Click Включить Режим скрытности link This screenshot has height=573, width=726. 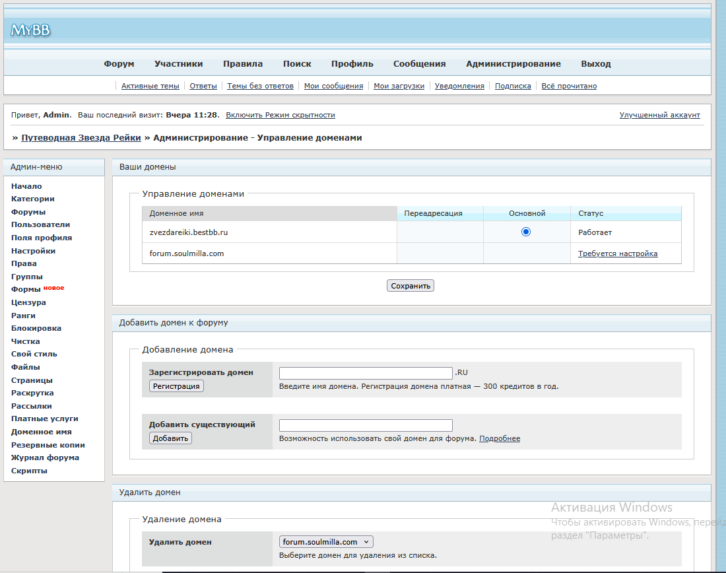pyautogui.click(x=280, y=115)
